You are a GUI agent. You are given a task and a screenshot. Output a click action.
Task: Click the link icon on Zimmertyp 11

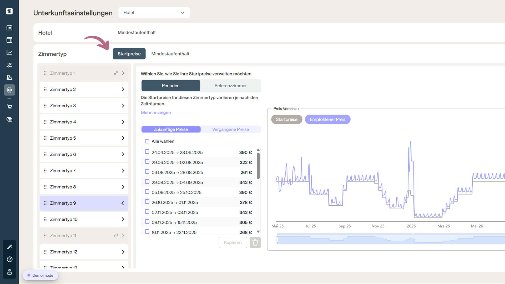[x=116, y=236]
